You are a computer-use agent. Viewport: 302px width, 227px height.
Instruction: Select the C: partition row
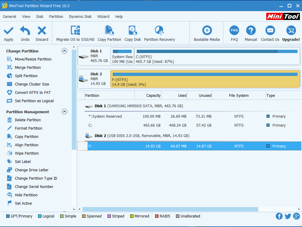(189, 125)
